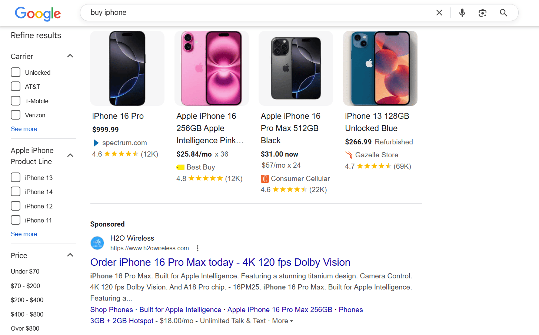Collapse the Carrier filter section
The image size is (539, 335).
(x=70, y=56)
